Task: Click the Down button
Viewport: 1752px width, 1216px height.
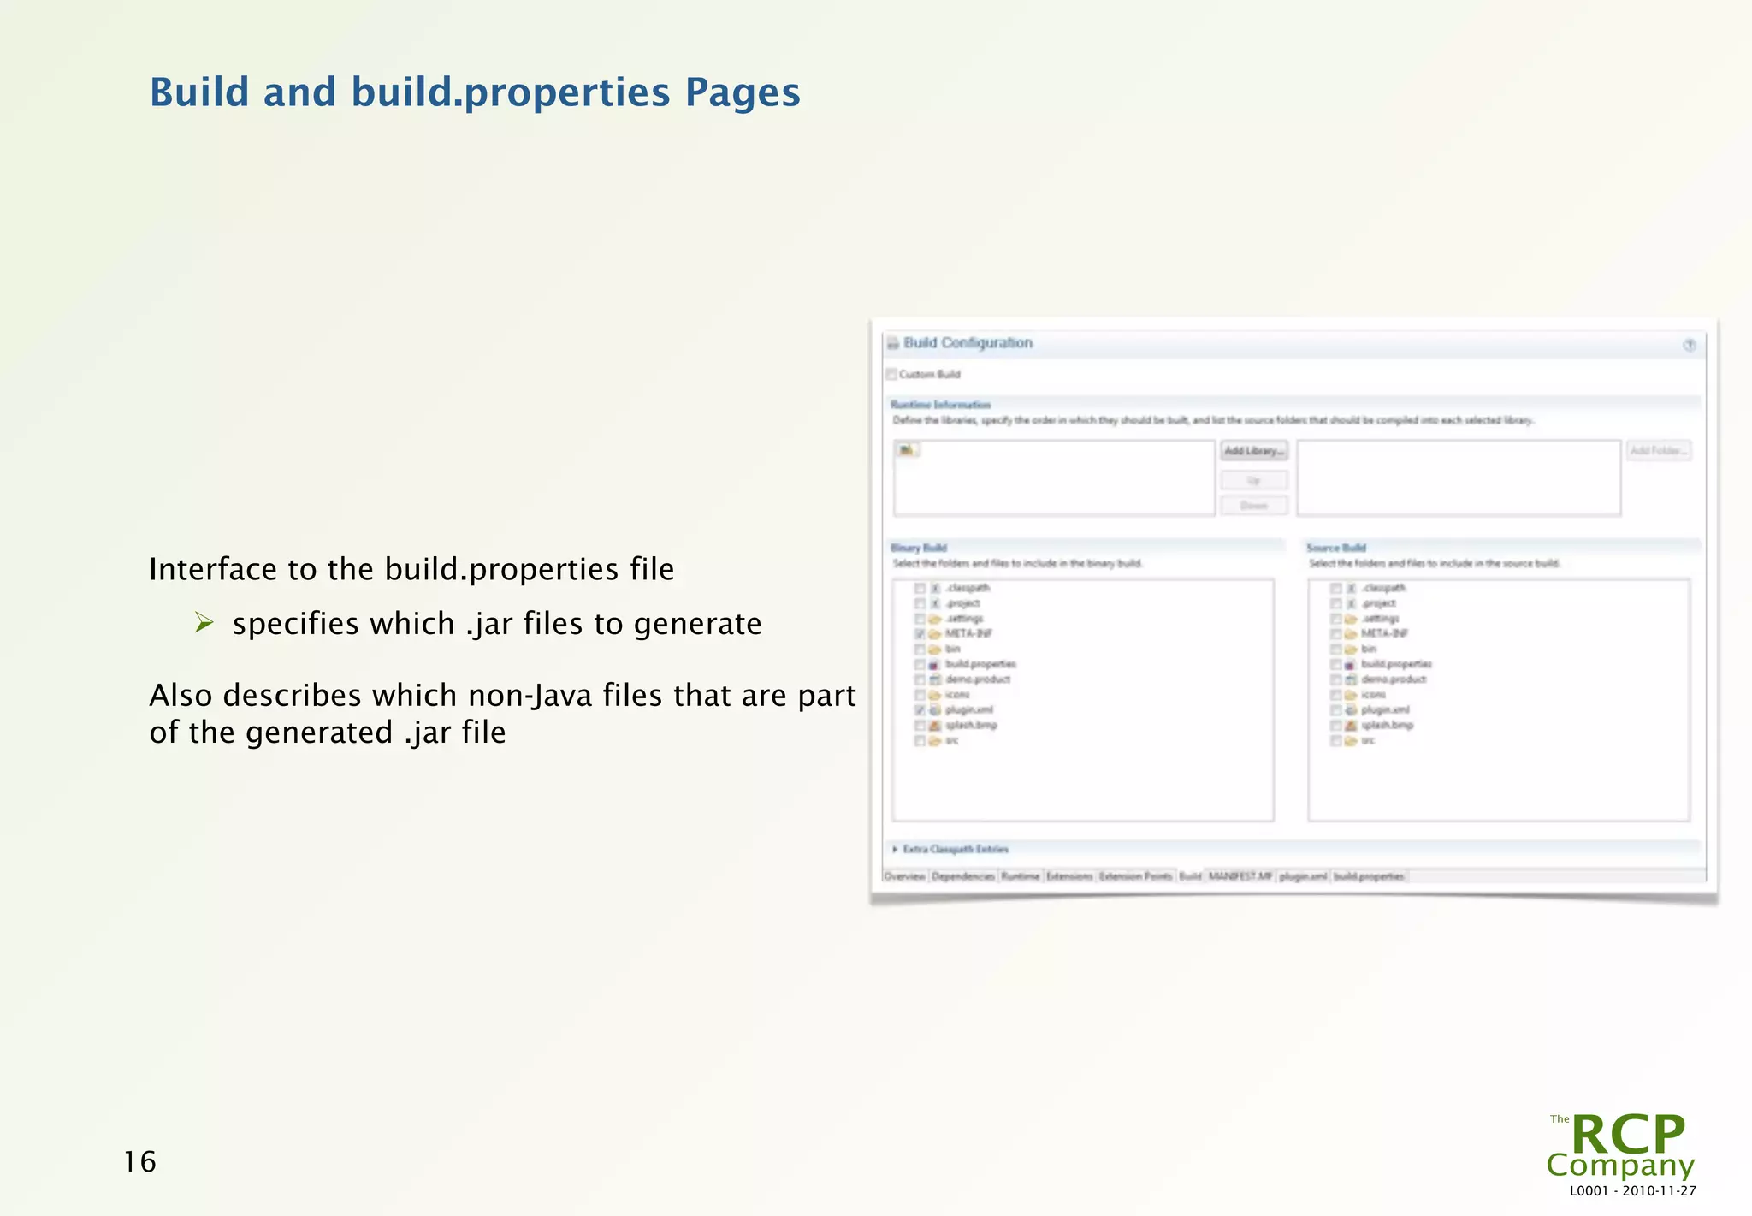Action: pos(1254,506)
